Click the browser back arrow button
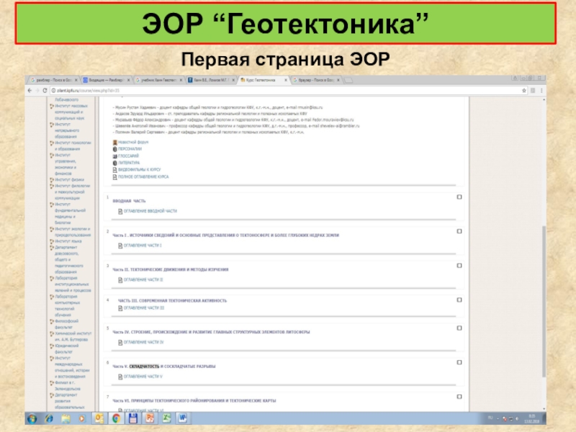The height and width of the screenshot is (432, 576). [30, 91]
